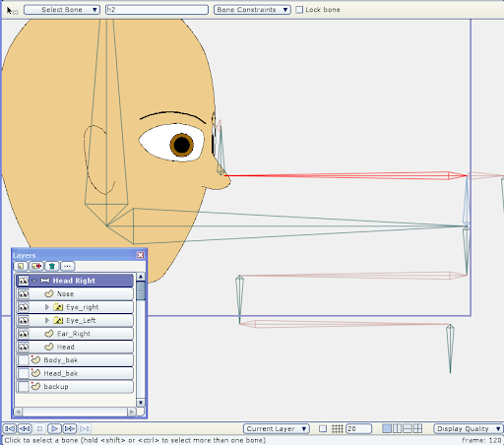504x445 pixels.
Task: Click the grid size field showing 20
Action: coord(358,428)
